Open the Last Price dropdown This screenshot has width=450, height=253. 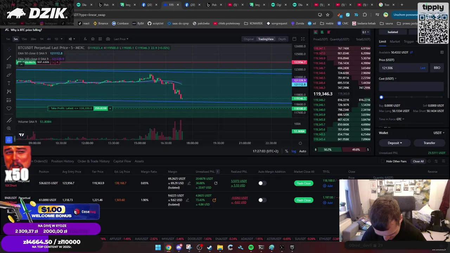point(121,39)
